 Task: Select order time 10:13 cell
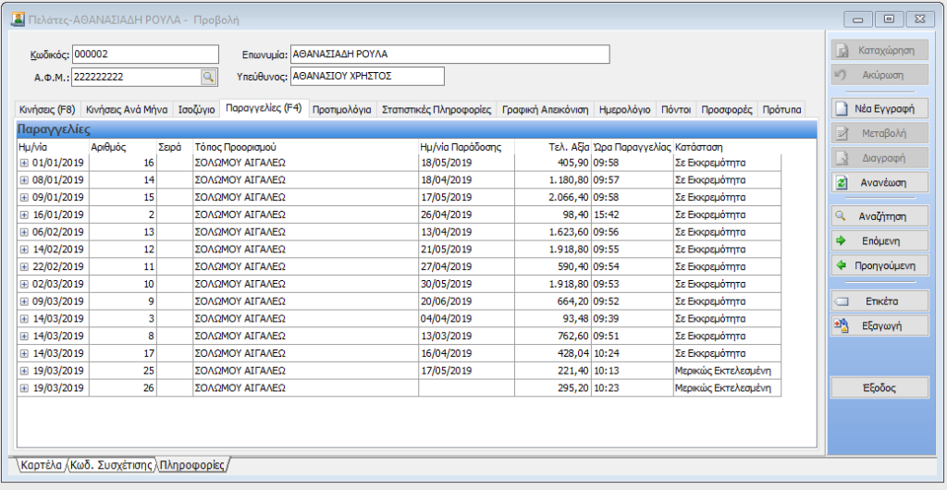632,371
